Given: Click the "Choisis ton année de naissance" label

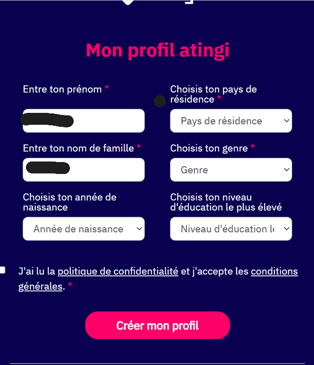Looking at the screenshot, I should tap(70, 202).
